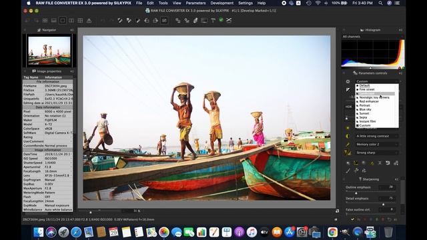Viewport: 427px width, 240px height.
Task: Click the sphere-shaped sub-control icon
Action: pos(364,163)
